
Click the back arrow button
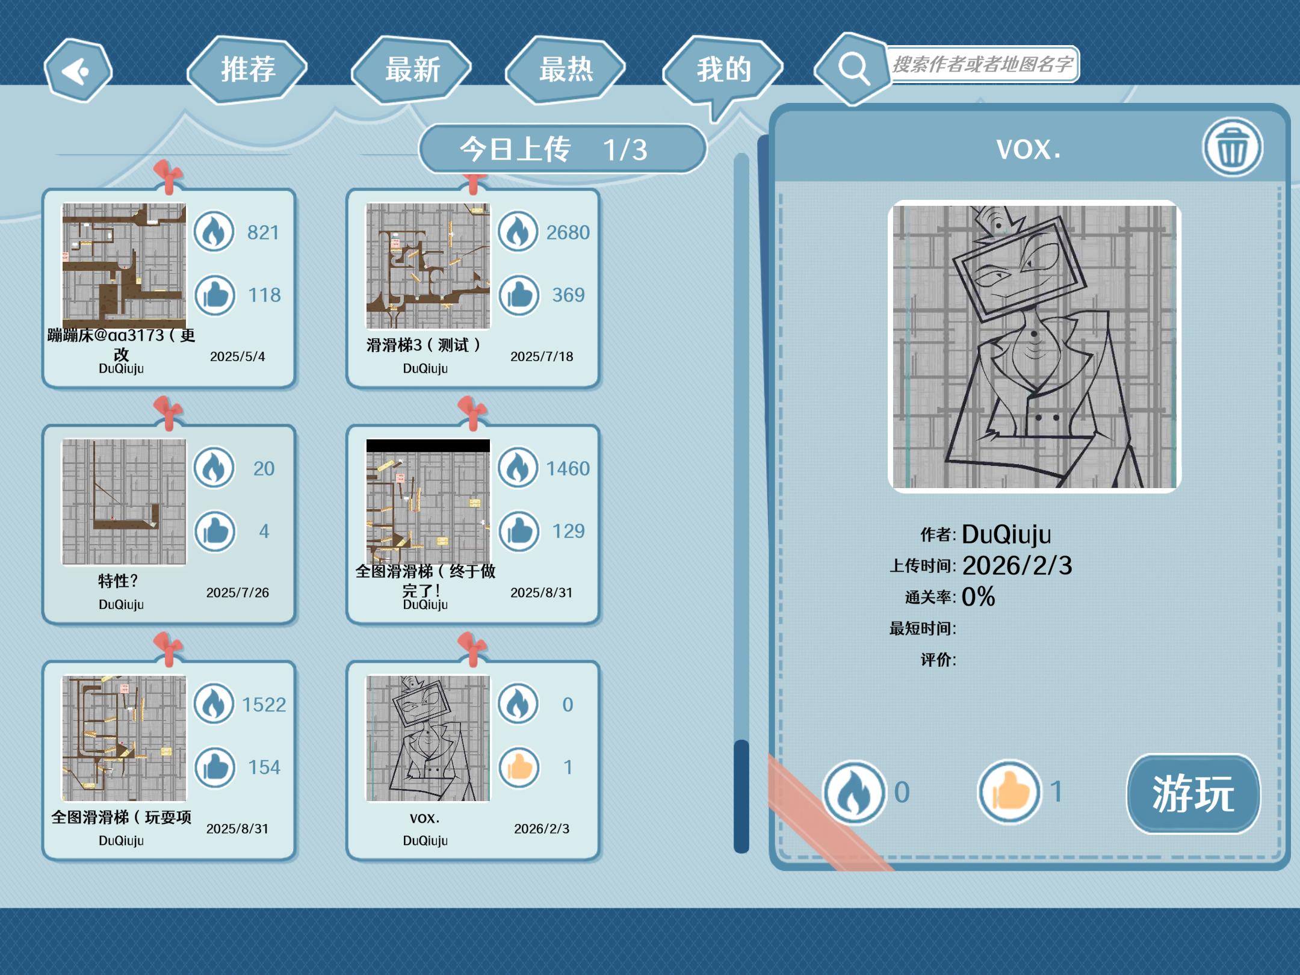point(78,71)
